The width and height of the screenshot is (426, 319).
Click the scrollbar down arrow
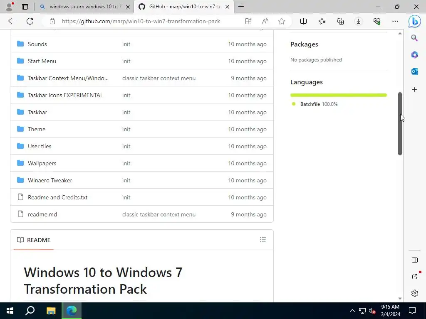[400, 298]
